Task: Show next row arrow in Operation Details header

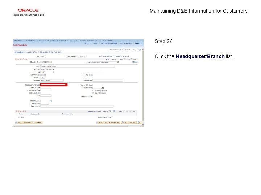Action: [x=131, y=59]
